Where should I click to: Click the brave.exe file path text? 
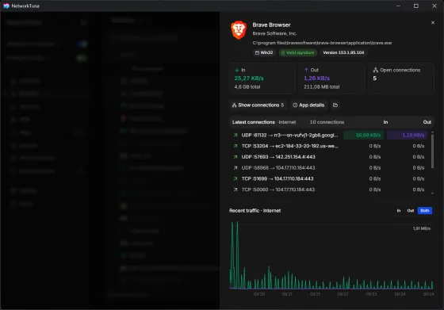322,43
